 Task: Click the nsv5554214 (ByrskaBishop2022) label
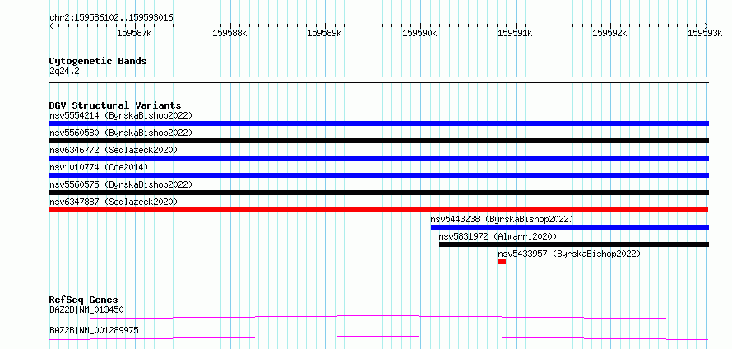click(x=121, y=115)
